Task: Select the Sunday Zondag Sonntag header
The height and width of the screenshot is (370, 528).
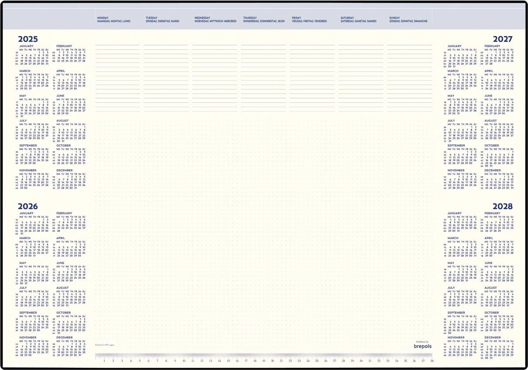Action: pyautogui.click(x=408, y=19)
